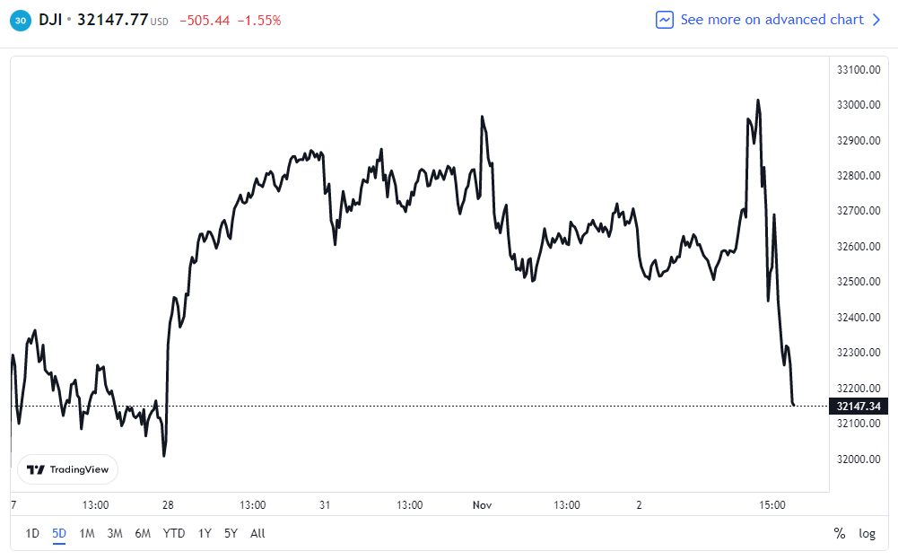Click the right chevron arrow beside advanced chart
The image size is (898, 560).
877,20
